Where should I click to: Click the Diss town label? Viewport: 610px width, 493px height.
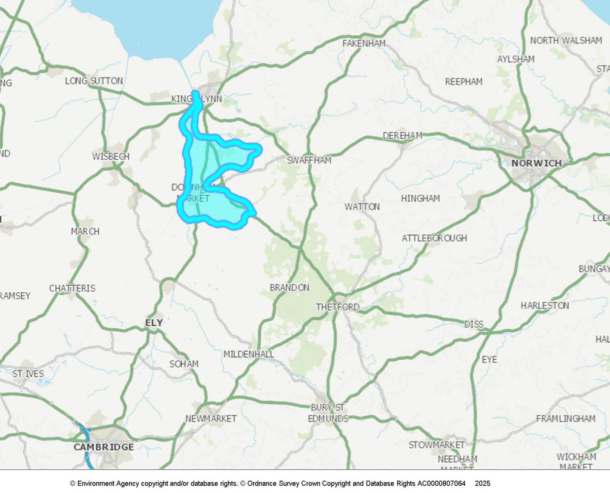tap(474, 324)
